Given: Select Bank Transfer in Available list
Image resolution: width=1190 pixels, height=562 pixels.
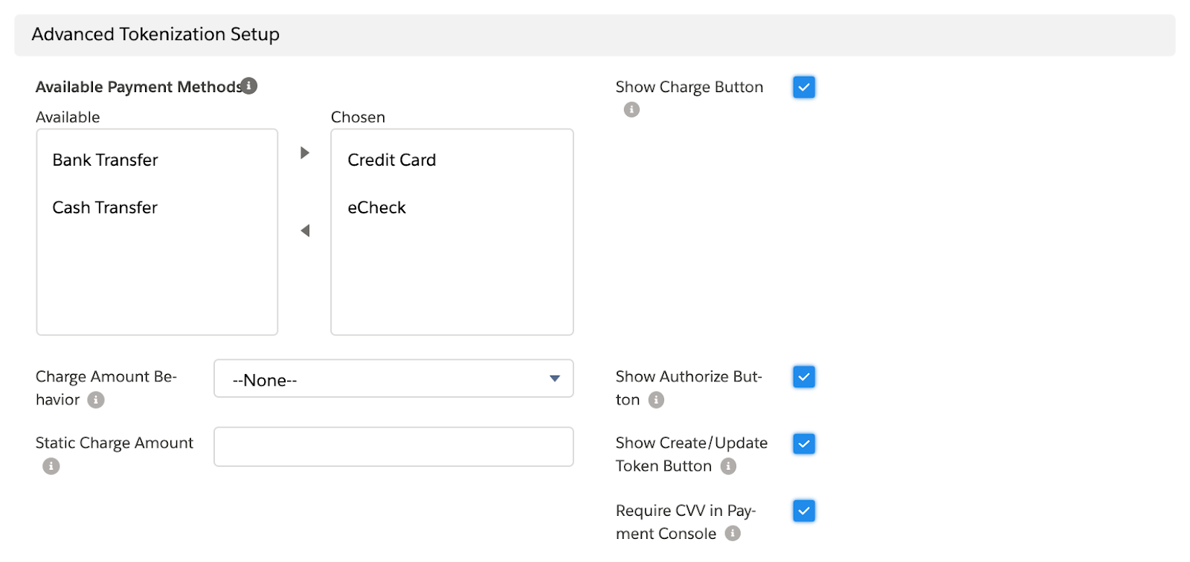Looking at the screenshot, I should pos(106,161).
